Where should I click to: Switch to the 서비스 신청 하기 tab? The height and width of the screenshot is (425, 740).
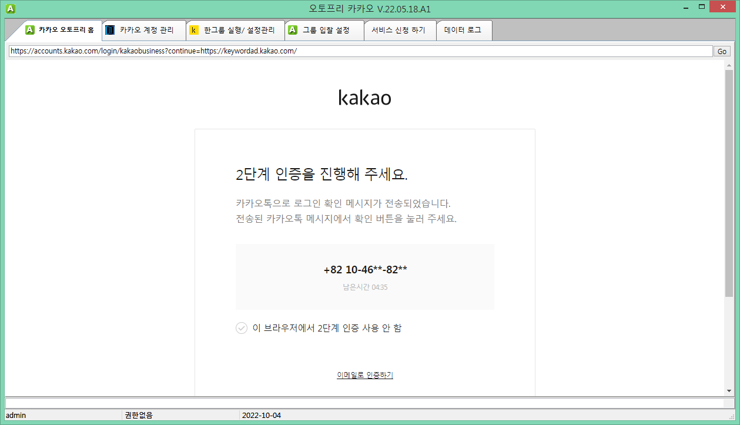pos(400,29)
